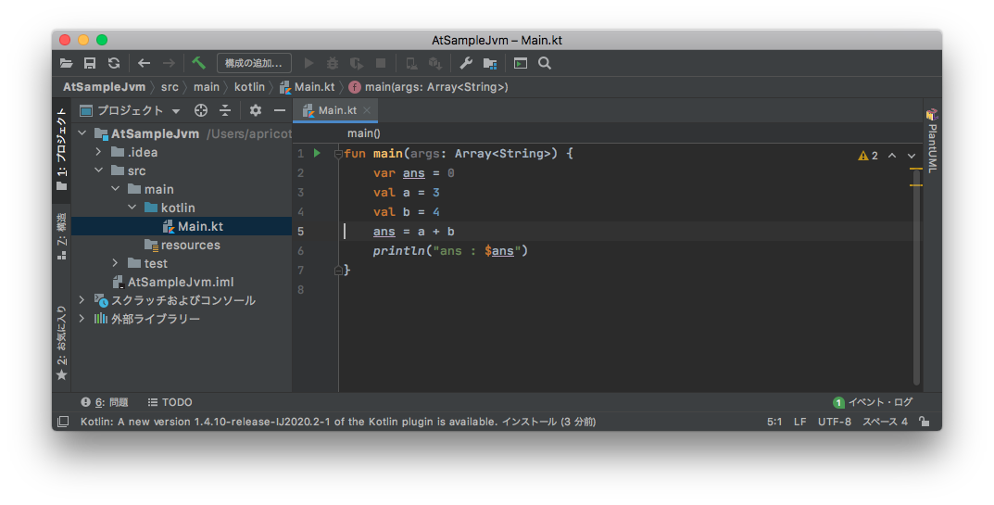Click the 構成の追加 run configuration button
Viewport: 994px width, 505px height.
(254, 63)
